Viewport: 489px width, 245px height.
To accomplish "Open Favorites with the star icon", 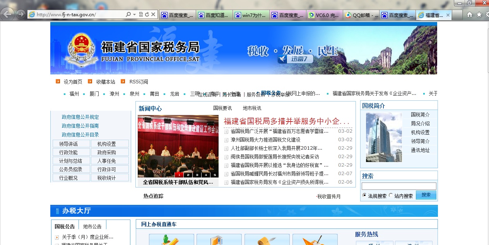I will click(479, 15).
